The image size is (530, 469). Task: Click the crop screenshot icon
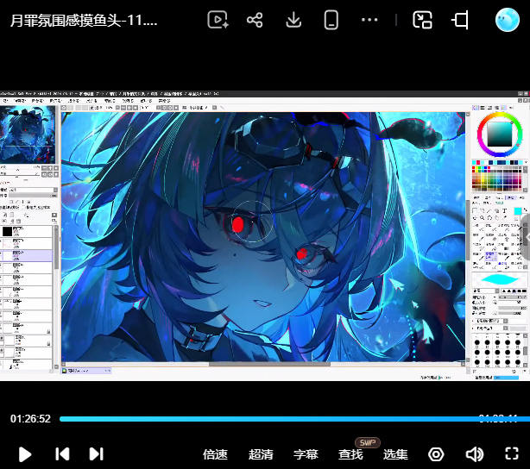(460, 20)
